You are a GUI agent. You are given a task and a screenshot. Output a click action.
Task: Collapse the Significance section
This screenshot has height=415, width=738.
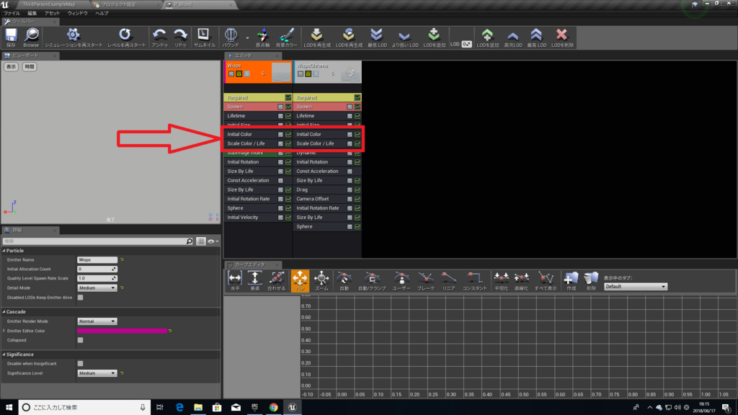point(4,354)
